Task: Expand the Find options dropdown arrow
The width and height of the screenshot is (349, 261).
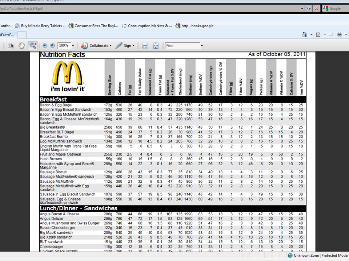Action: coord(202,46)
